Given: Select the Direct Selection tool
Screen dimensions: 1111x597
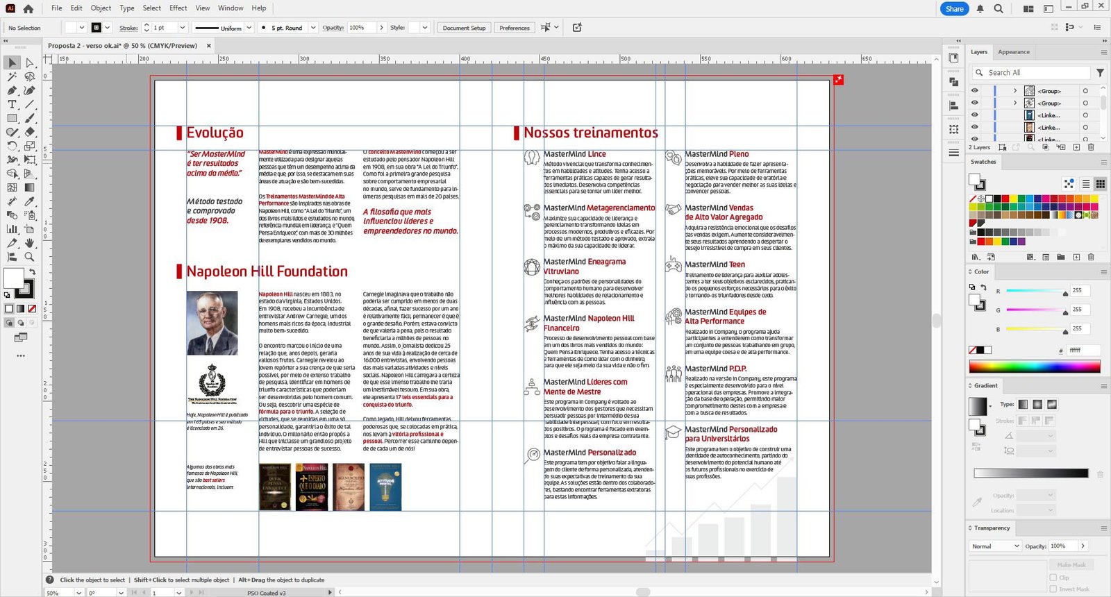Looking at the screenshot, I should coord(29,62).
